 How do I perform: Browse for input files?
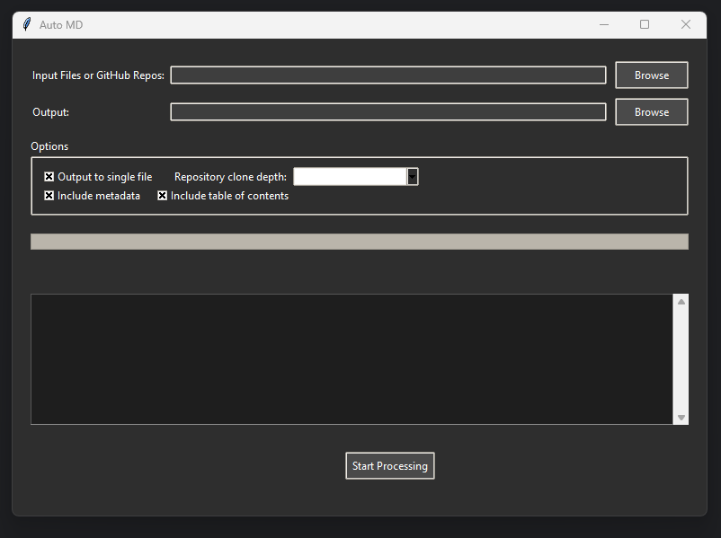(652, 75)
